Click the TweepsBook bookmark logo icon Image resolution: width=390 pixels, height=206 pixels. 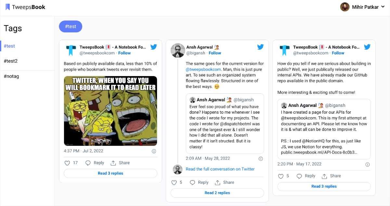(x=7, y=6)
